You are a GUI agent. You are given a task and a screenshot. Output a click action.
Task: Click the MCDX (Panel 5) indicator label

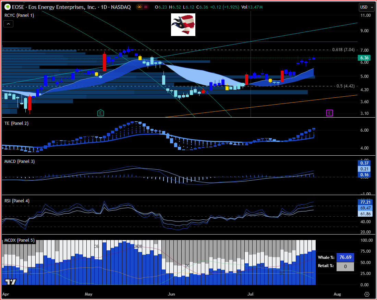click(20, 240)
